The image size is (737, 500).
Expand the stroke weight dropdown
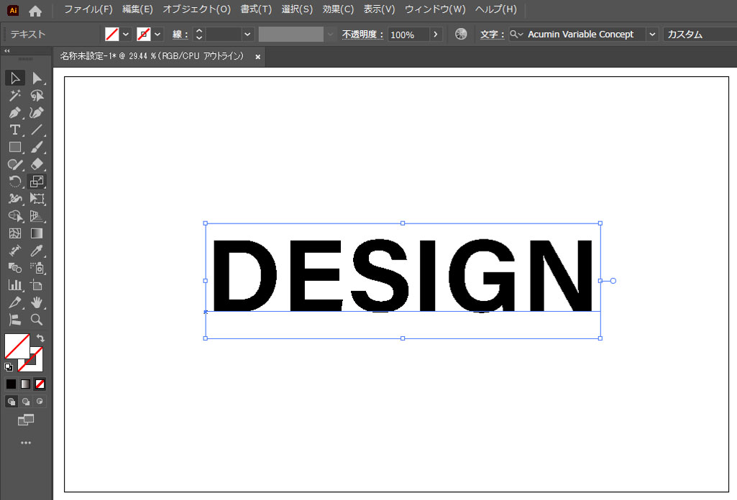pos(248,34)
